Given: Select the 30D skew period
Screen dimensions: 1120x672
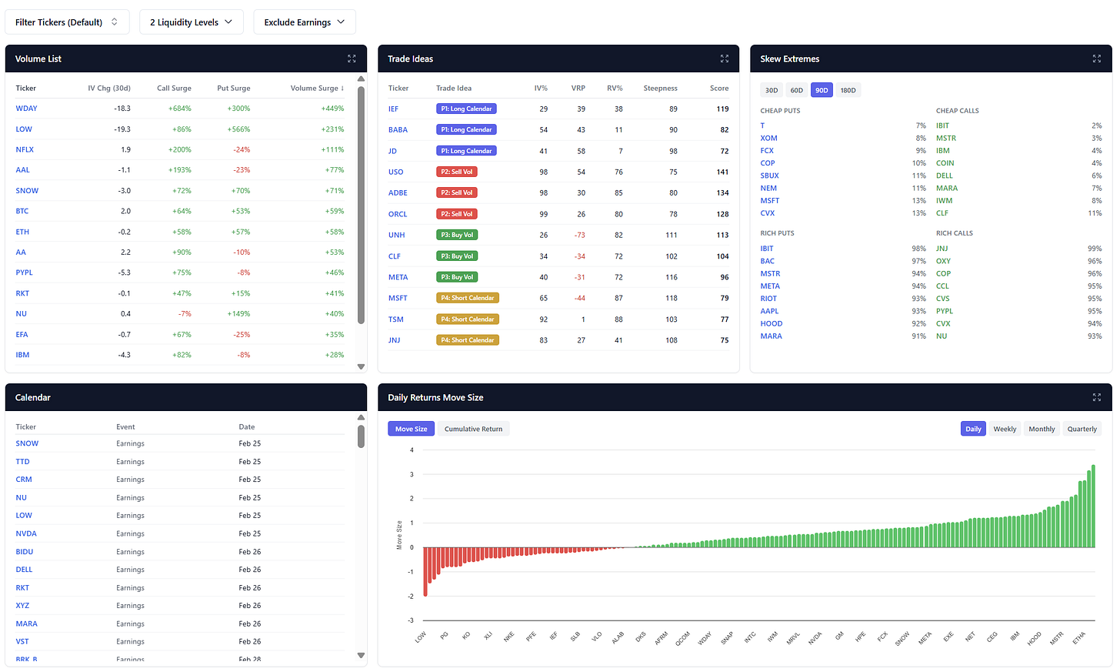Looking at the screenshot, I should click(x=772, y=90).
